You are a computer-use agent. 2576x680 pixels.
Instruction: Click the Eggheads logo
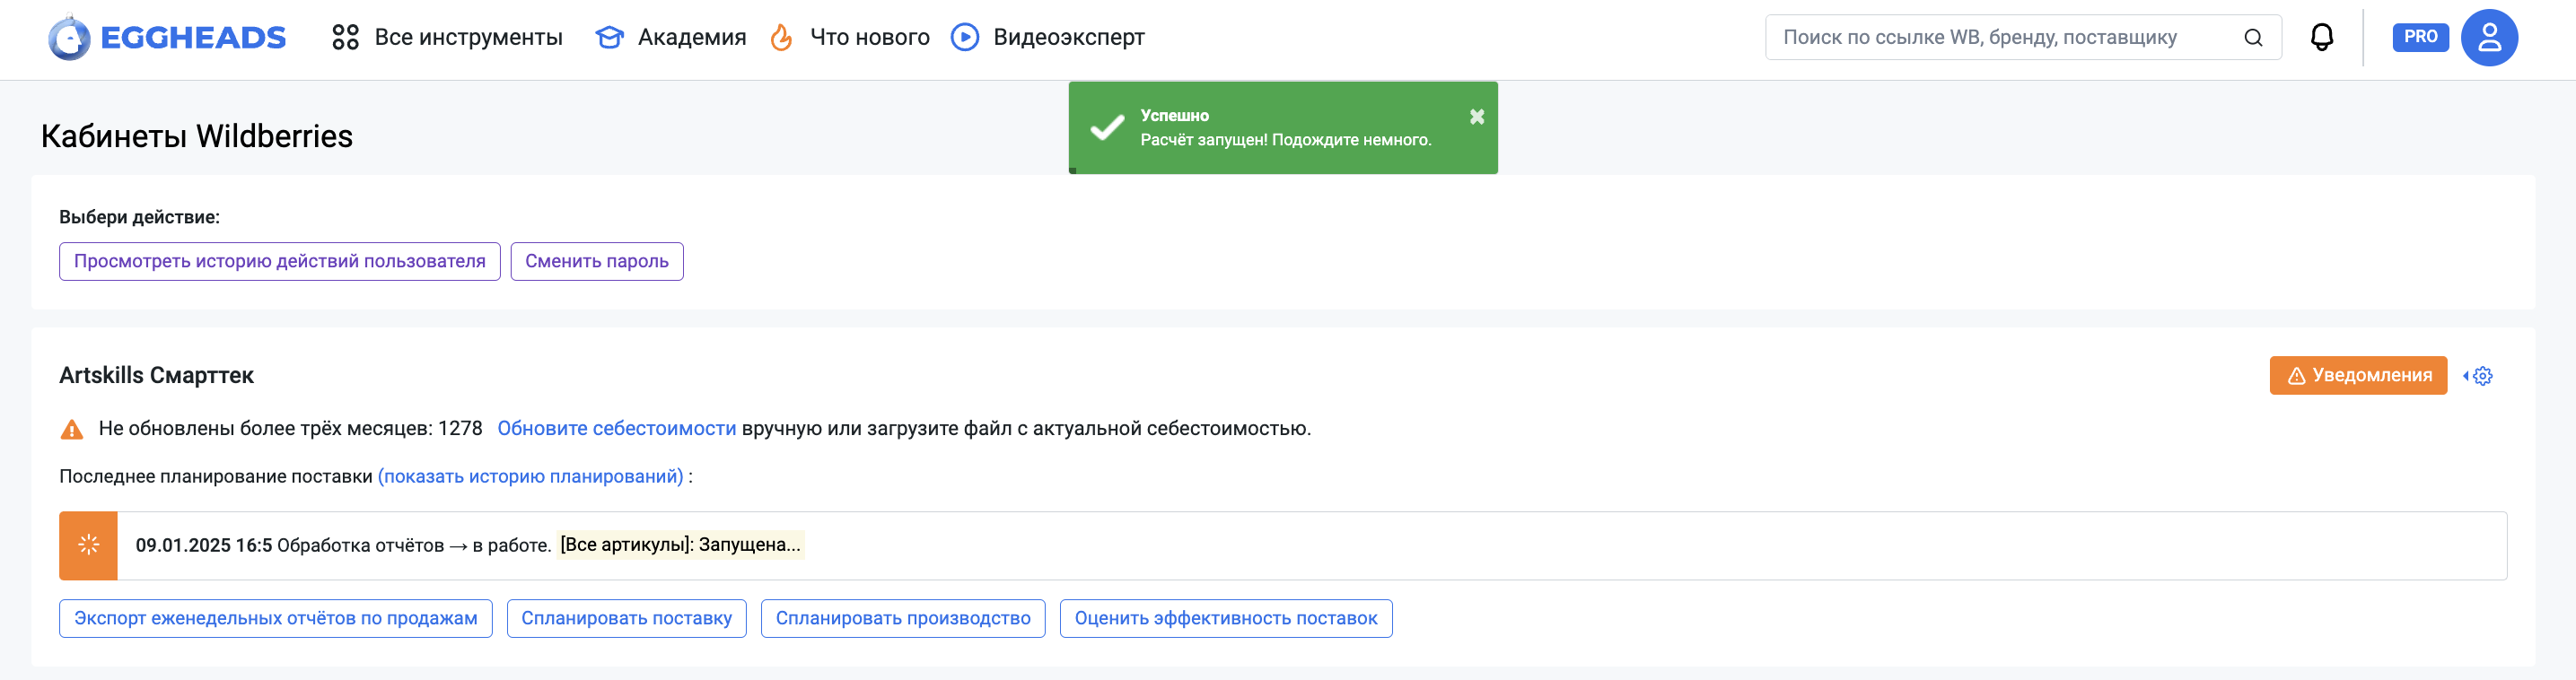point(167,38)
